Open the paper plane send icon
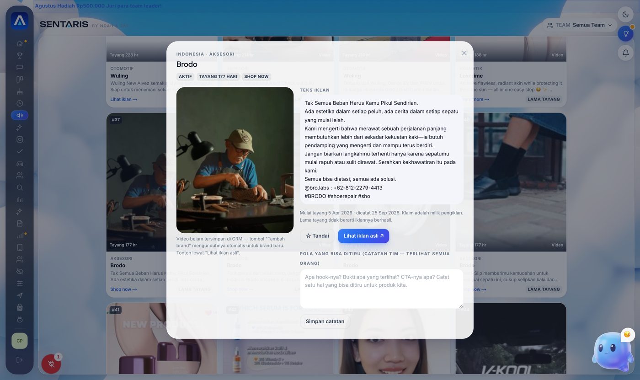 point(20,295)
